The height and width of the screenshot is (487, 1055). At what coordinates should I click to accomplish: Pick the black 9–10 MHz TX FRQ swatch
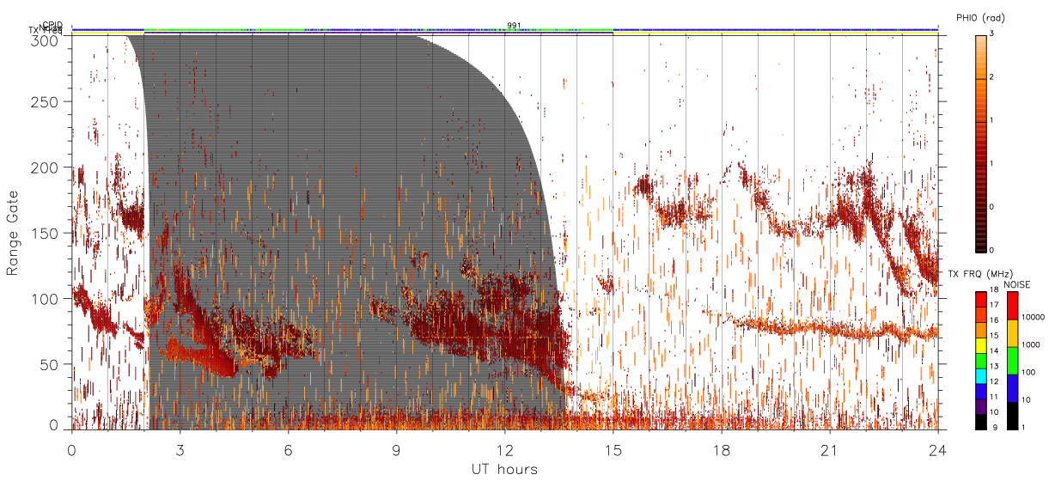pyautogui.click(x=981, y=420)
